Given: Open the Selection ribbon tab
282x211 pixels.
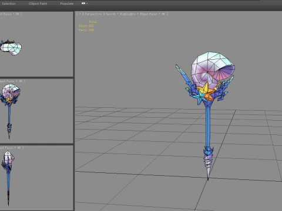Looking at the screenshot, I should [x=9, y=4].
